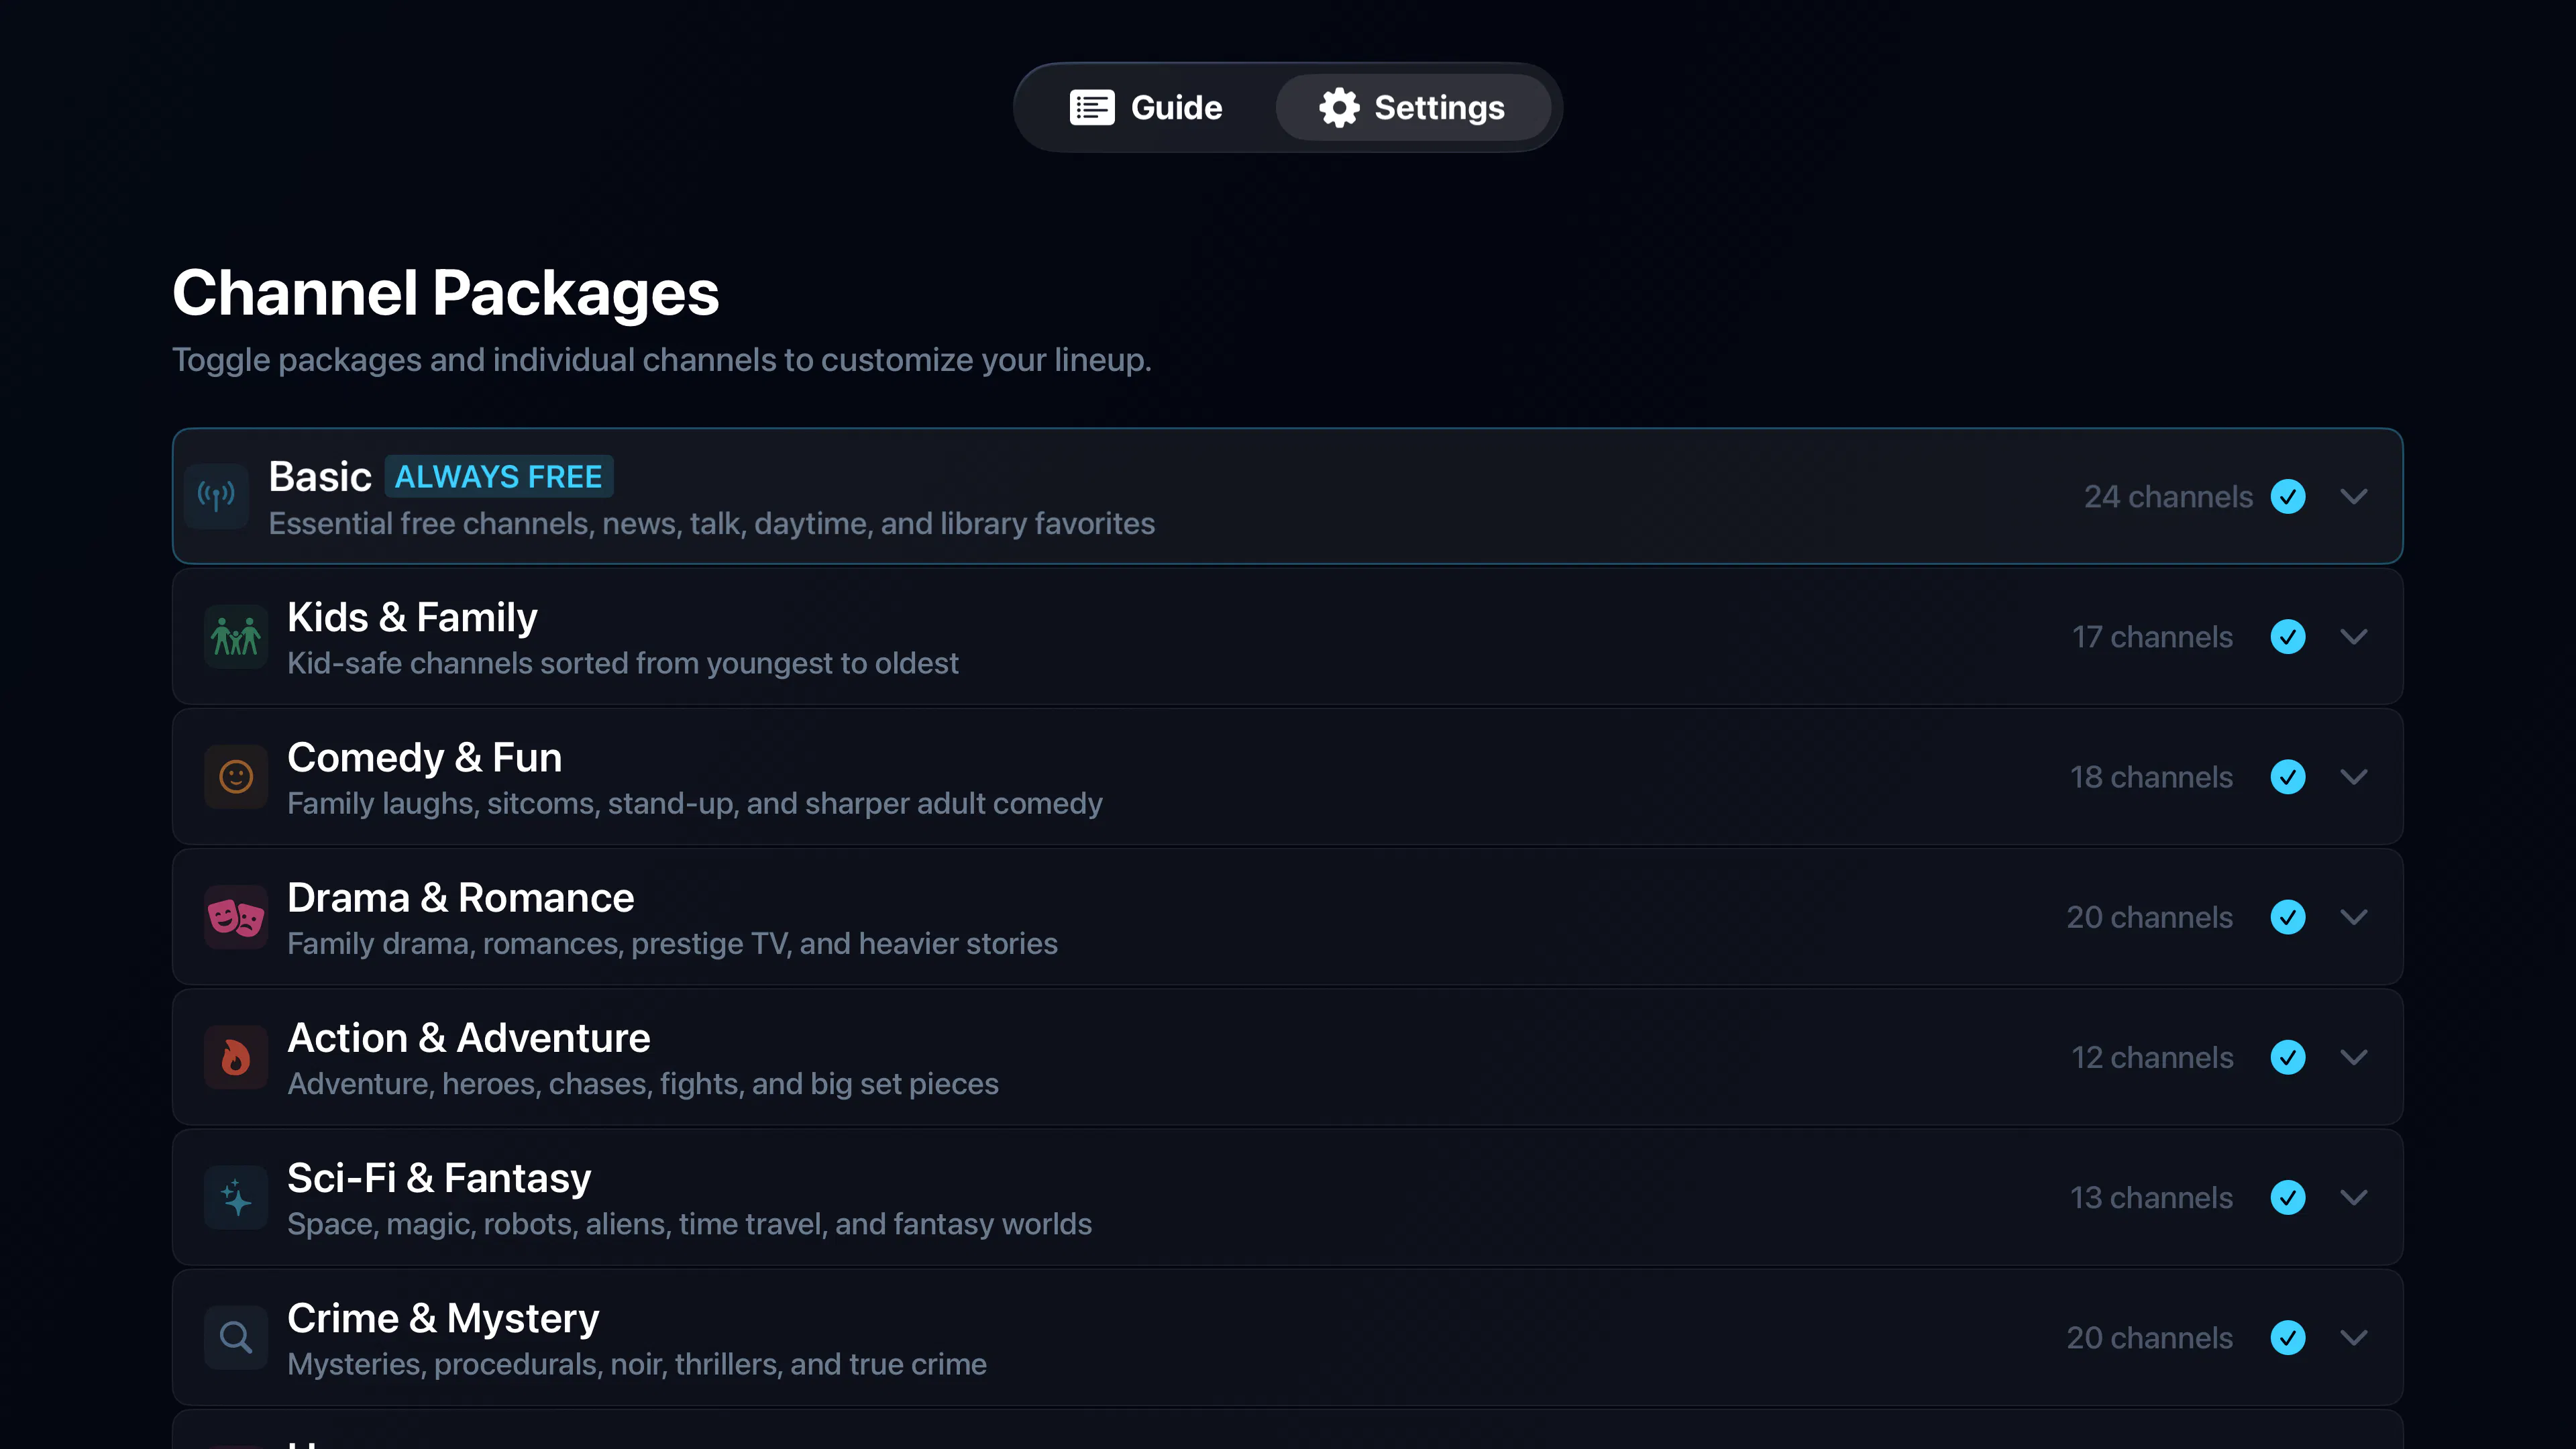Expand the Basic package channel list
Image resolution: width=2576 pixels, height=1449 pixels.
[2354, 496]
